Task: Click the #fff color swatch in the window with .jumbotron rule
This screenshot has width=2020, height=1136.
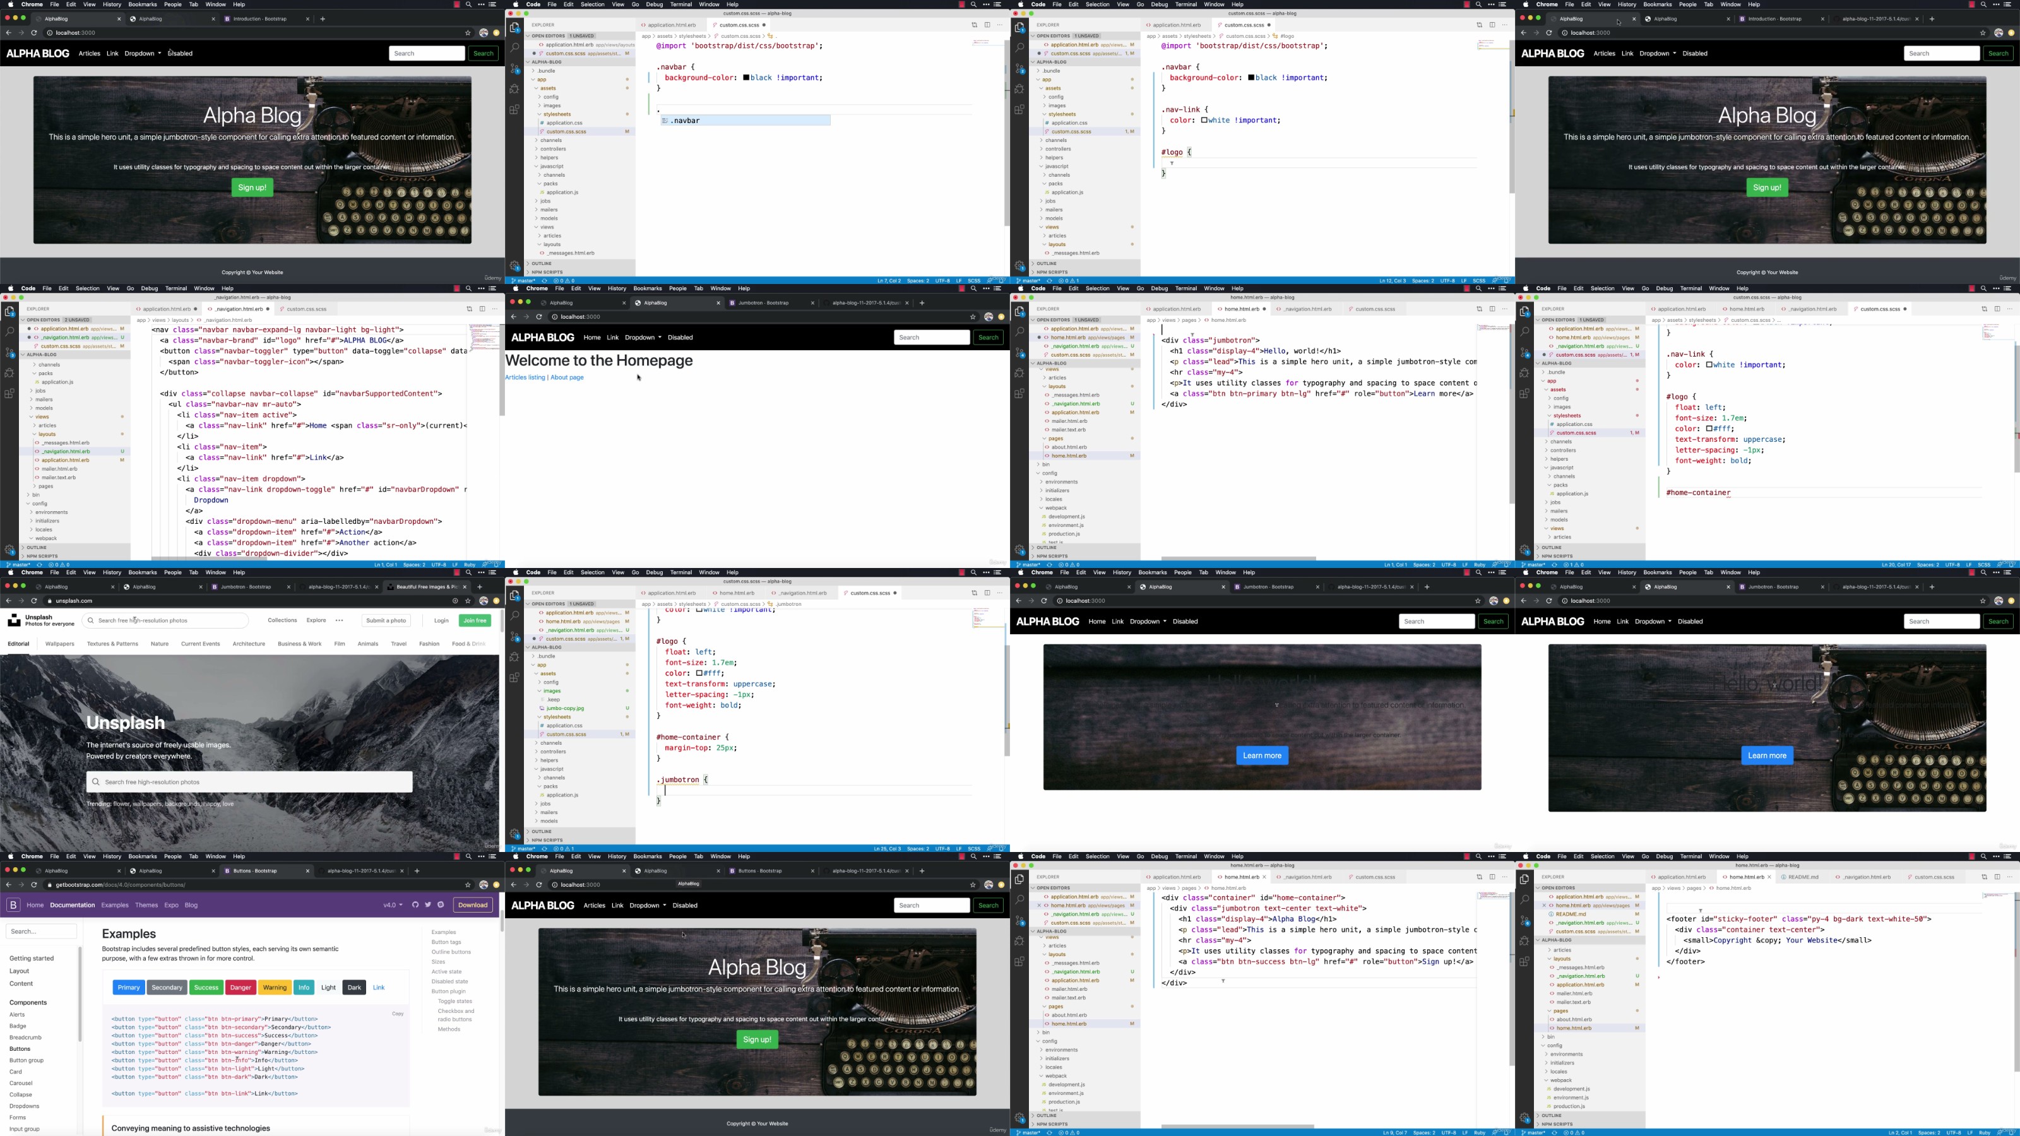Action: 699,673
